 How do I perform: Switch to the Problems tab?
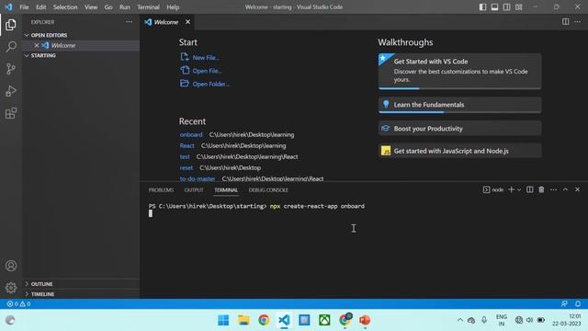161,190
